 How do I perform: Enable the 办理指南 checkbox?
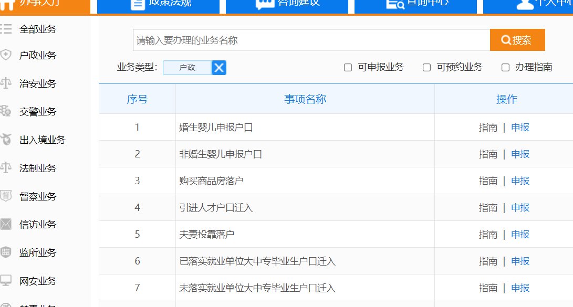click(505, 68)
